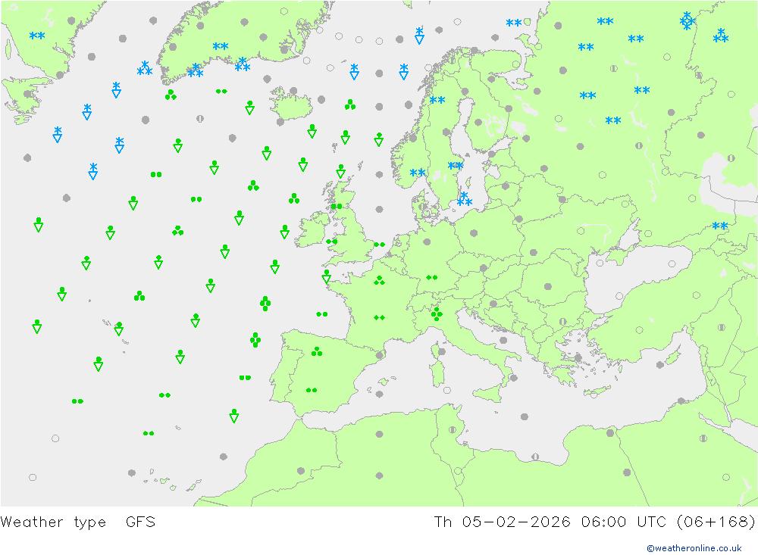Select the three-dot rain symbol in central Spain
The image size is (758, 555).
pyautogui.click(x=316, y=351)
